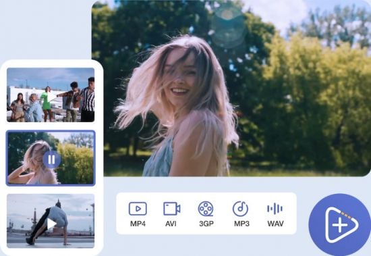Click the WAV text label
The image size is (371, 256).
(276, 224)
